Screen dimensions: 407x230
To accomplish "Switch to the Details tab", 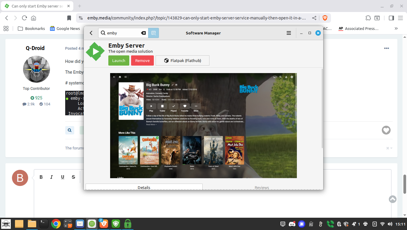I will coord(144,187).
